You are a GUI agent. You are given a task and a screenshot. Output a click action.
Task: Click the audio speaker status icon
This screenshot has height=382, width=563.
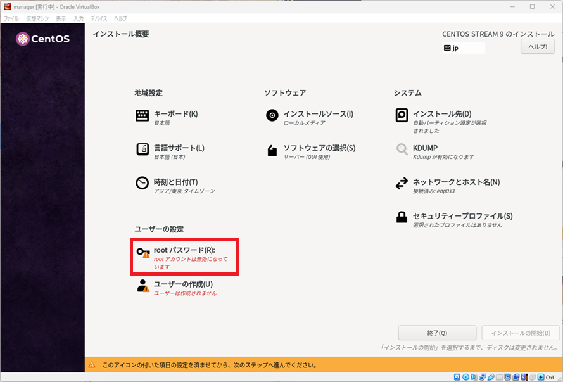pyautogui.click(x=474, y=377)
